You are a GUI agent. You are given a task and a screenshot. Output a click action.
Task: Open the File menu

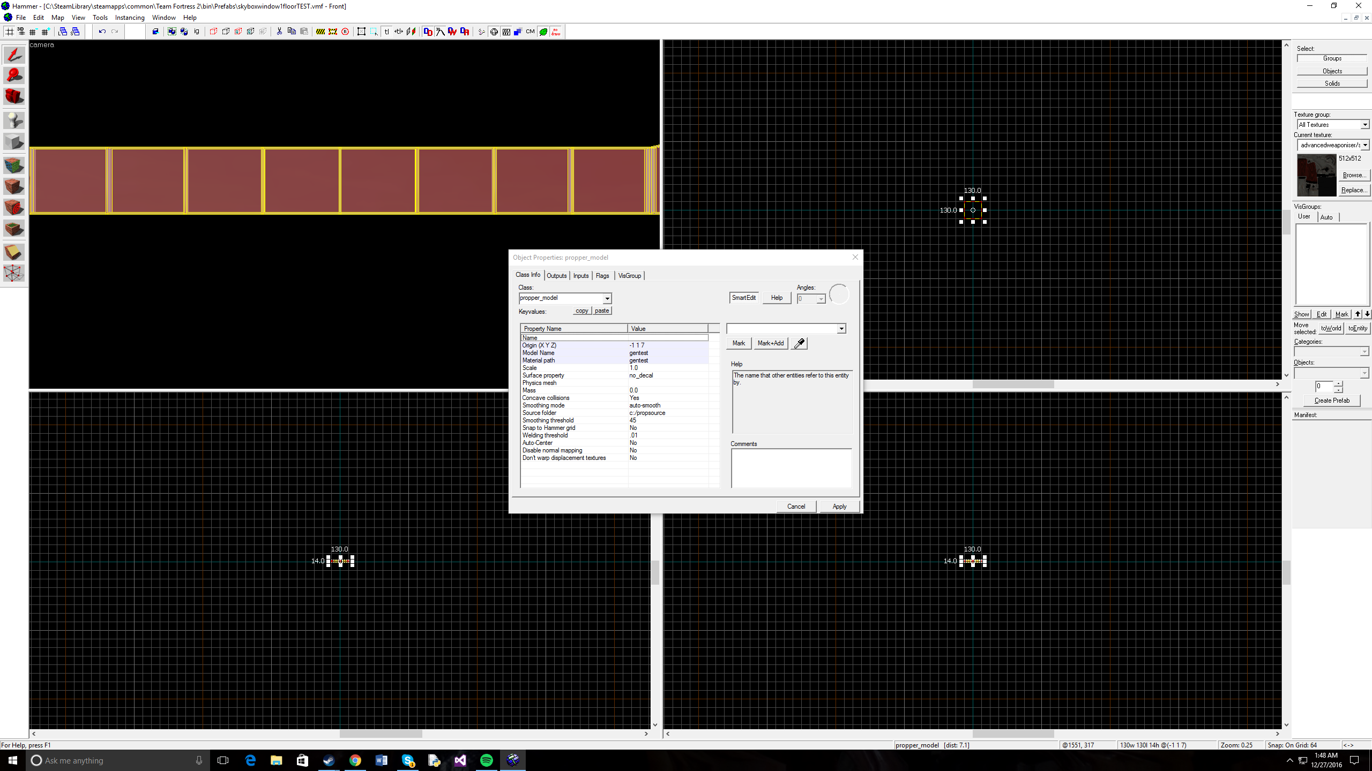pyautogui.click(x=21, y=18)
